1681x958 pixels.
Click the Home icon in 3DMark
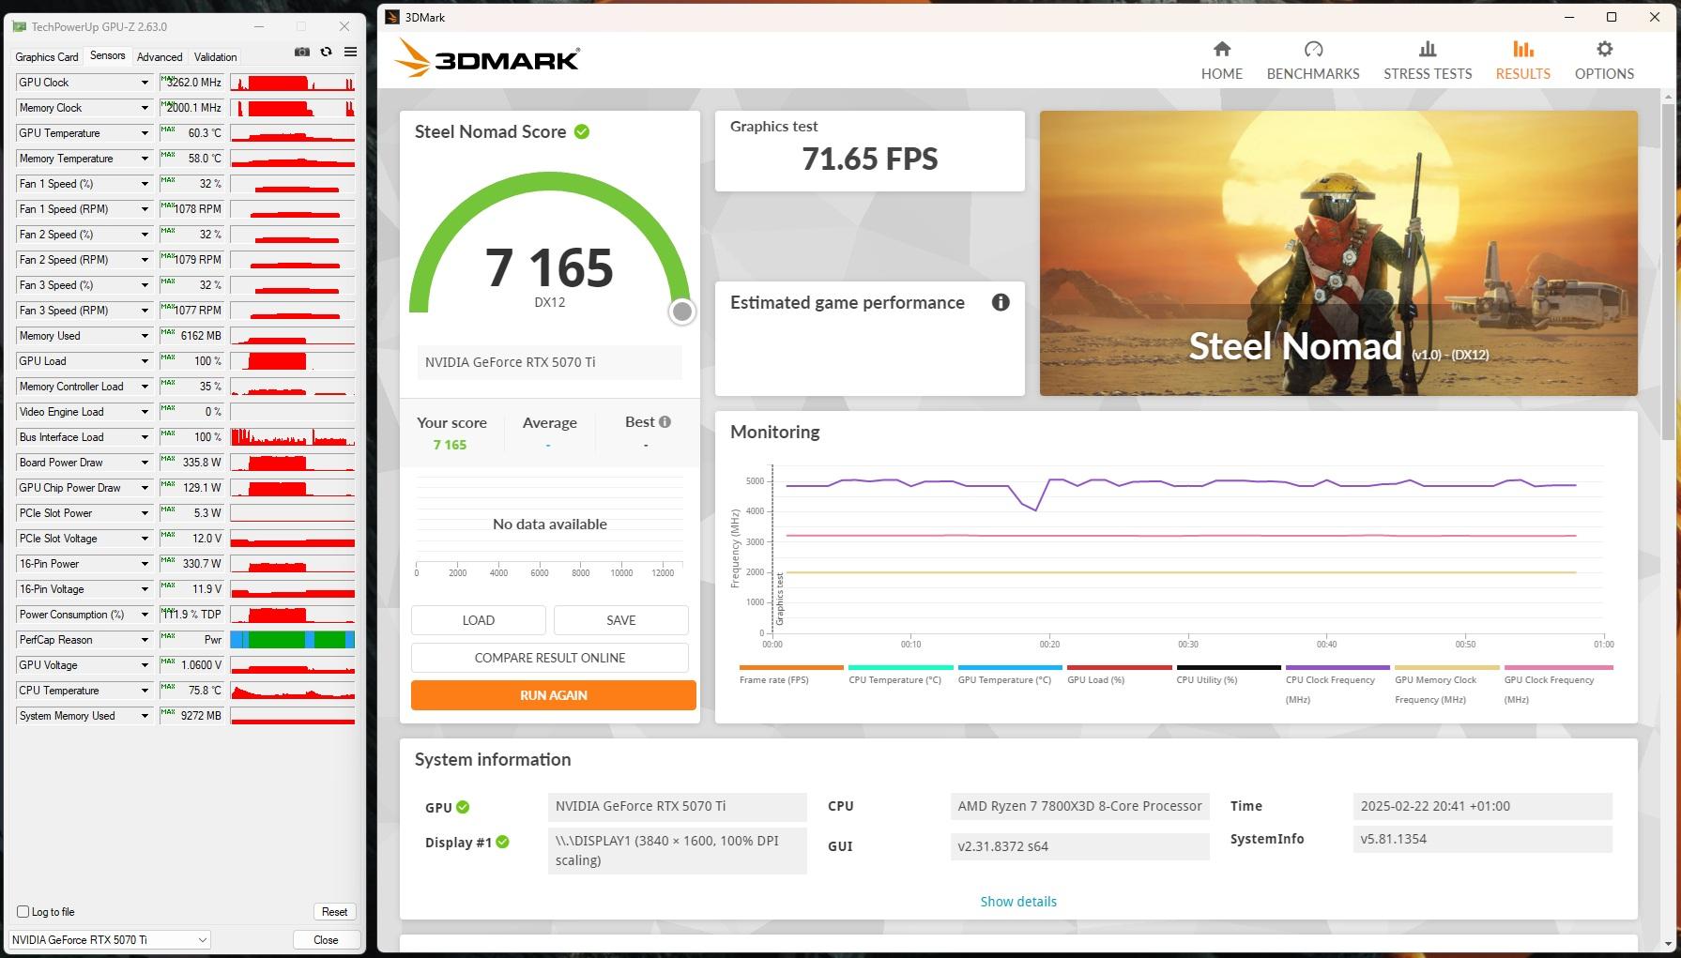(x=1221, y=50)
